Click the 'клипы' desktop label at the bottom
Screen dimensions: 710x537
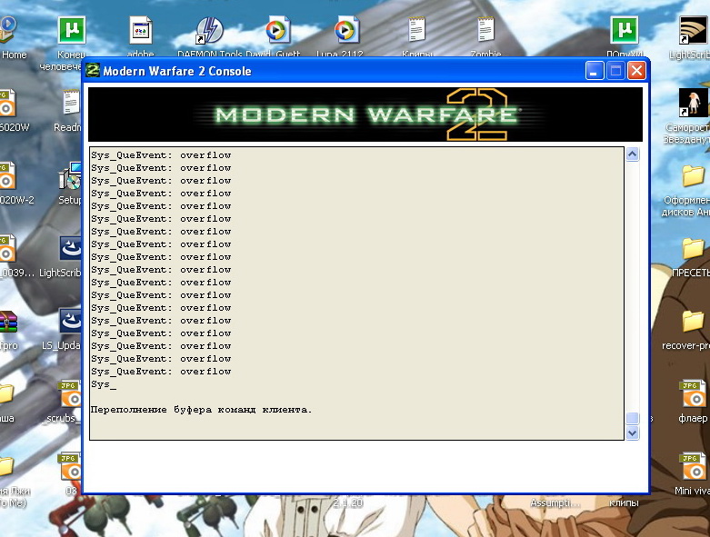point(624,502)
